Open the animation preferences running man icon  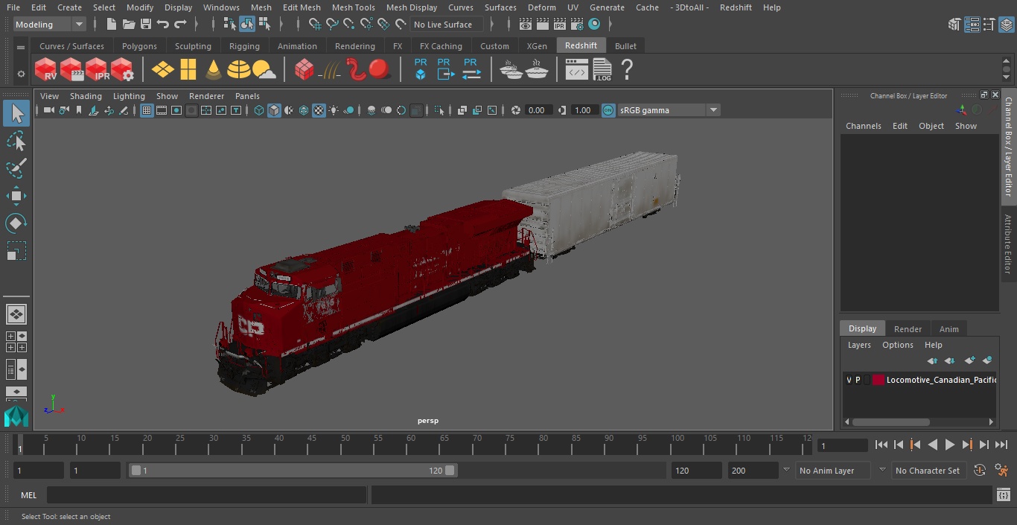coord(1002,471)
